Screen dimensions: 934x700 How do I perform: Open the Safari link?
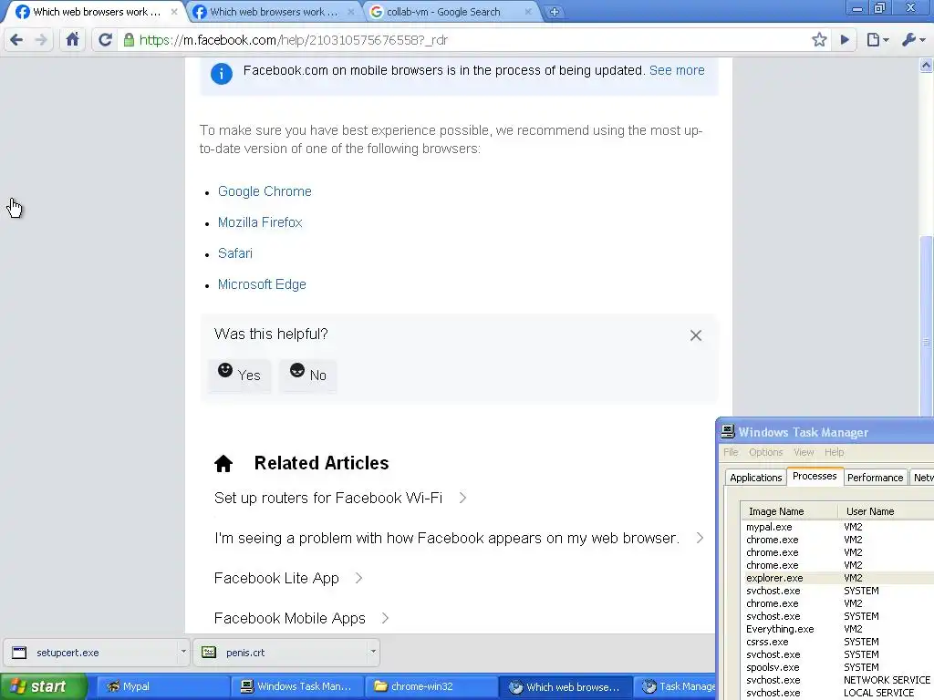click(x=235, y=253)
